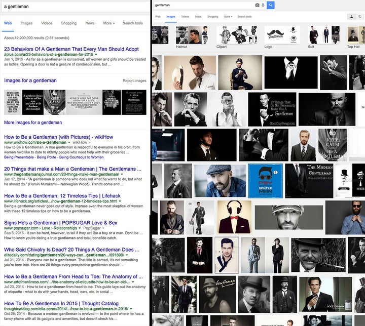This screenshot has width=365, height=326.
Task: Click the camera search-by-image icon
Action: [x=257, y=5]
